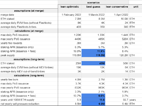Click the 'merge date' row label

point(7,15)
